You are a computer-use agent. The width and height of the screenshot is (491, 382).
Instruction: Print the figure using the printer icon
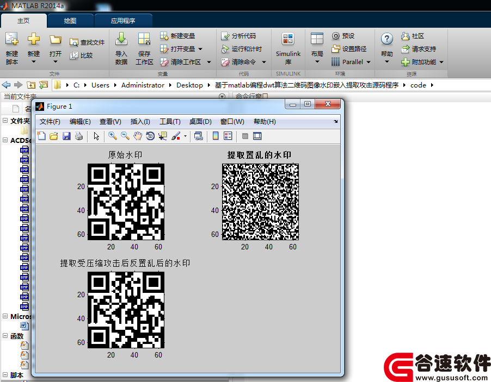79,136
